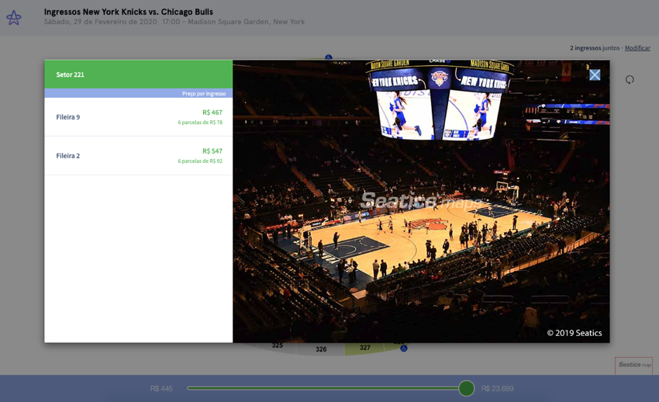The width and height of the screenshot is (659, 402).
Task: Click the star logo icon
Action: click(13, 18)
